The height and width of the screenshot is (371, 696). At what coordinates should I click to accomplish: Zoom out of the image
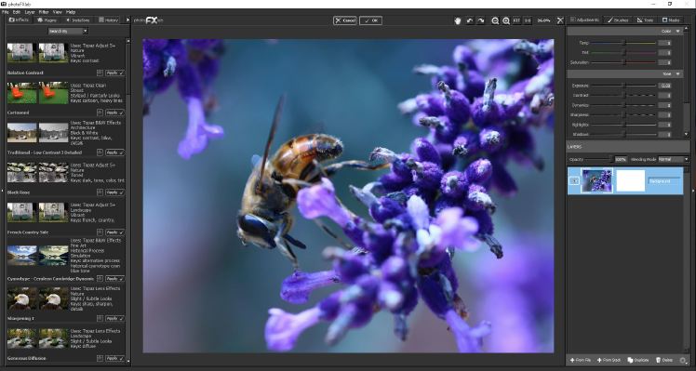495,20
